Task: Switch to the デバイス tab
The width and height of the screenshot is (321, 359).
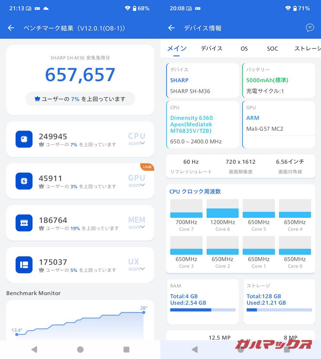Action: coord(212,48)
